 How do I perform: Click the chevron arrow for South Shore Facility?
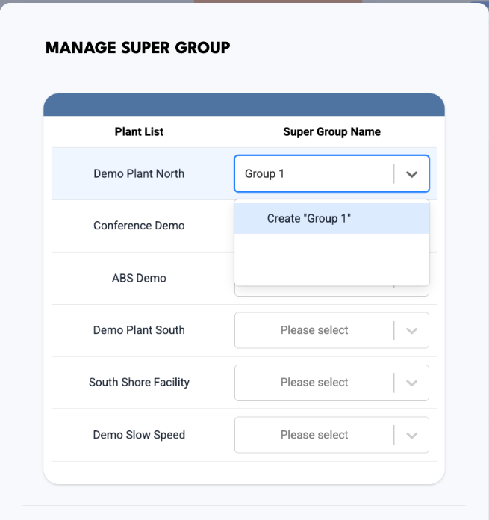click(x=411, y=383)
